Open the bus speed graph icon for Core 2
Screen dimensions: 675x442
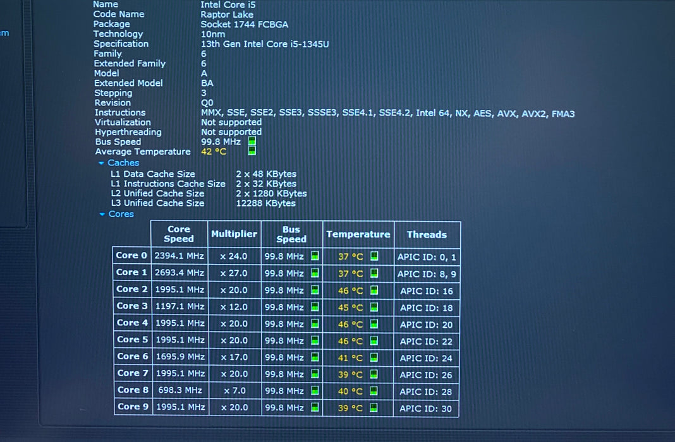[315, 290]
